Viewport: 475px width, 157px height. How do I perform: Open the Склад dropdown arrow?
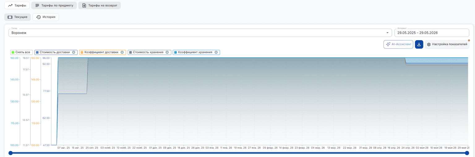[x=387, y=33]
